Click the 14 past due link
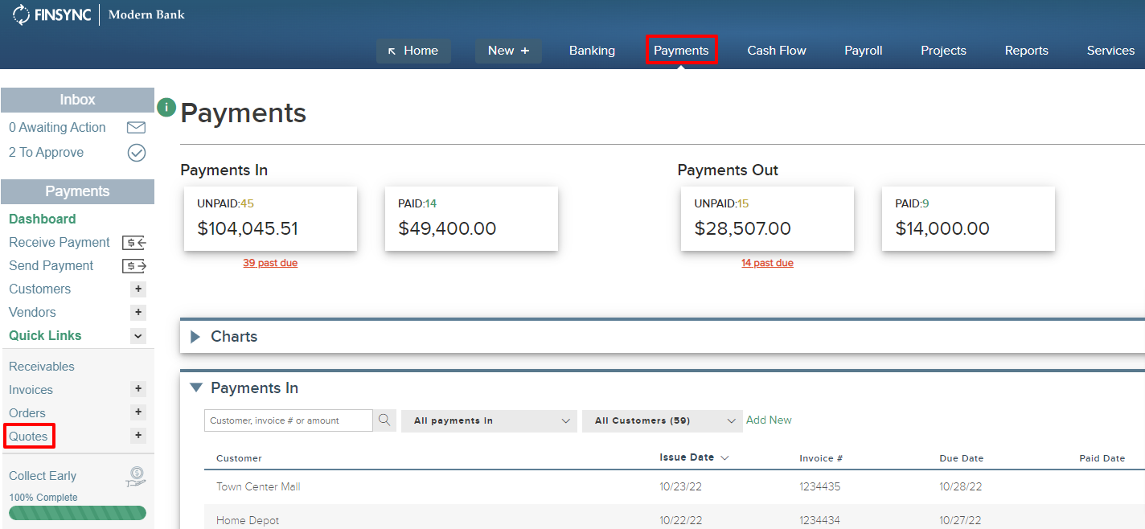Image resolution: width=1145 pixels, height=529 pixels. click(767, 263)
